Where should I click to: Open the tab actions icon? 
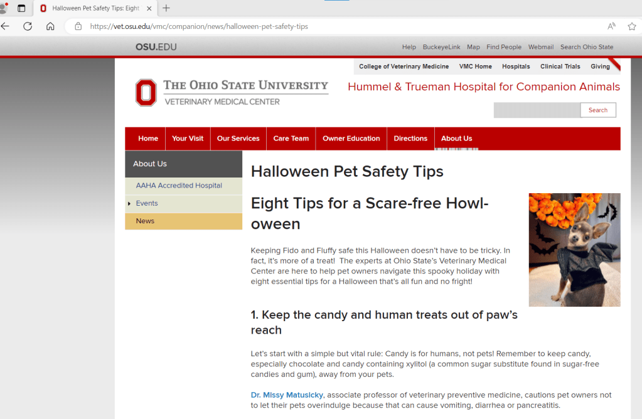[x=21, y=8]
